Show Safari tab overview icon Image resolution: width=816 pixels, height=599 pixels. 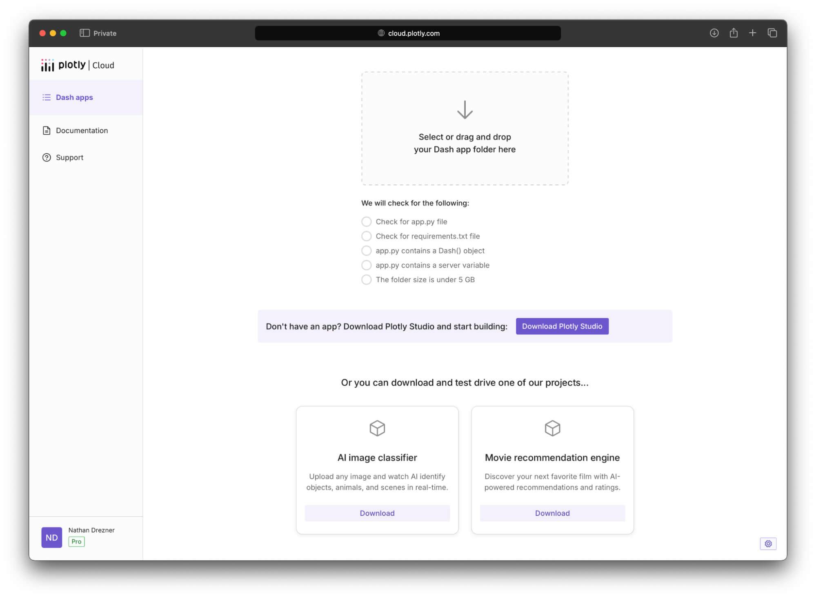[772, 33]
